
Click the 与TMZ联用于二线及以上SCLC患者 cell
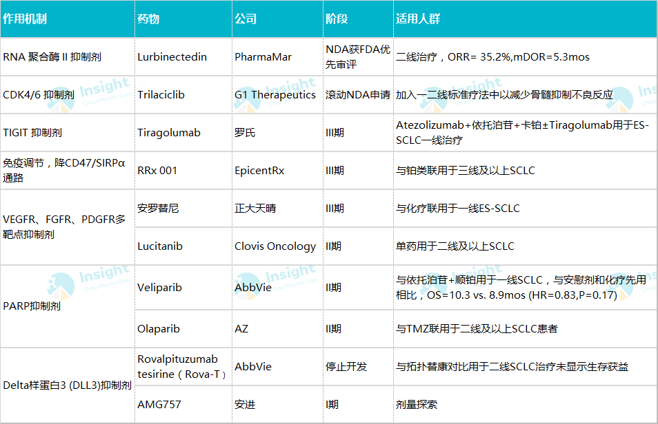point(526,329)
